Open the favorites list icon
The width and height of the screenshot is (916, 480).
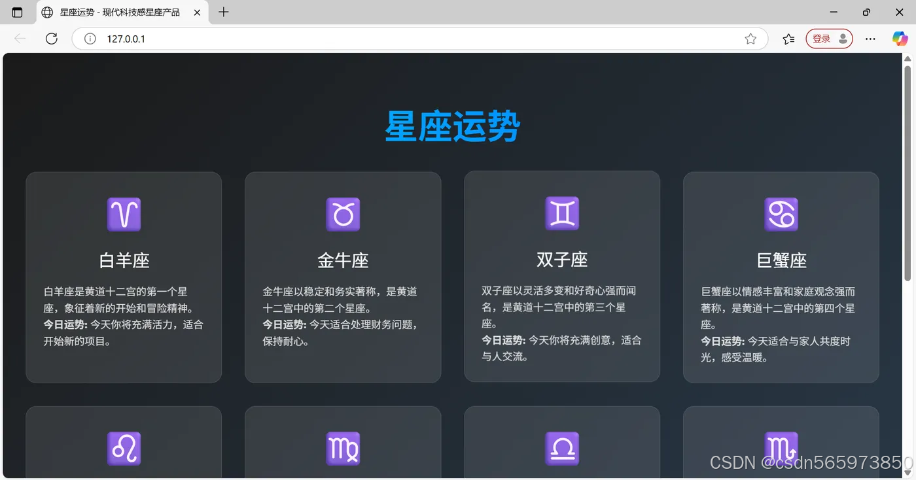point(789,39)
